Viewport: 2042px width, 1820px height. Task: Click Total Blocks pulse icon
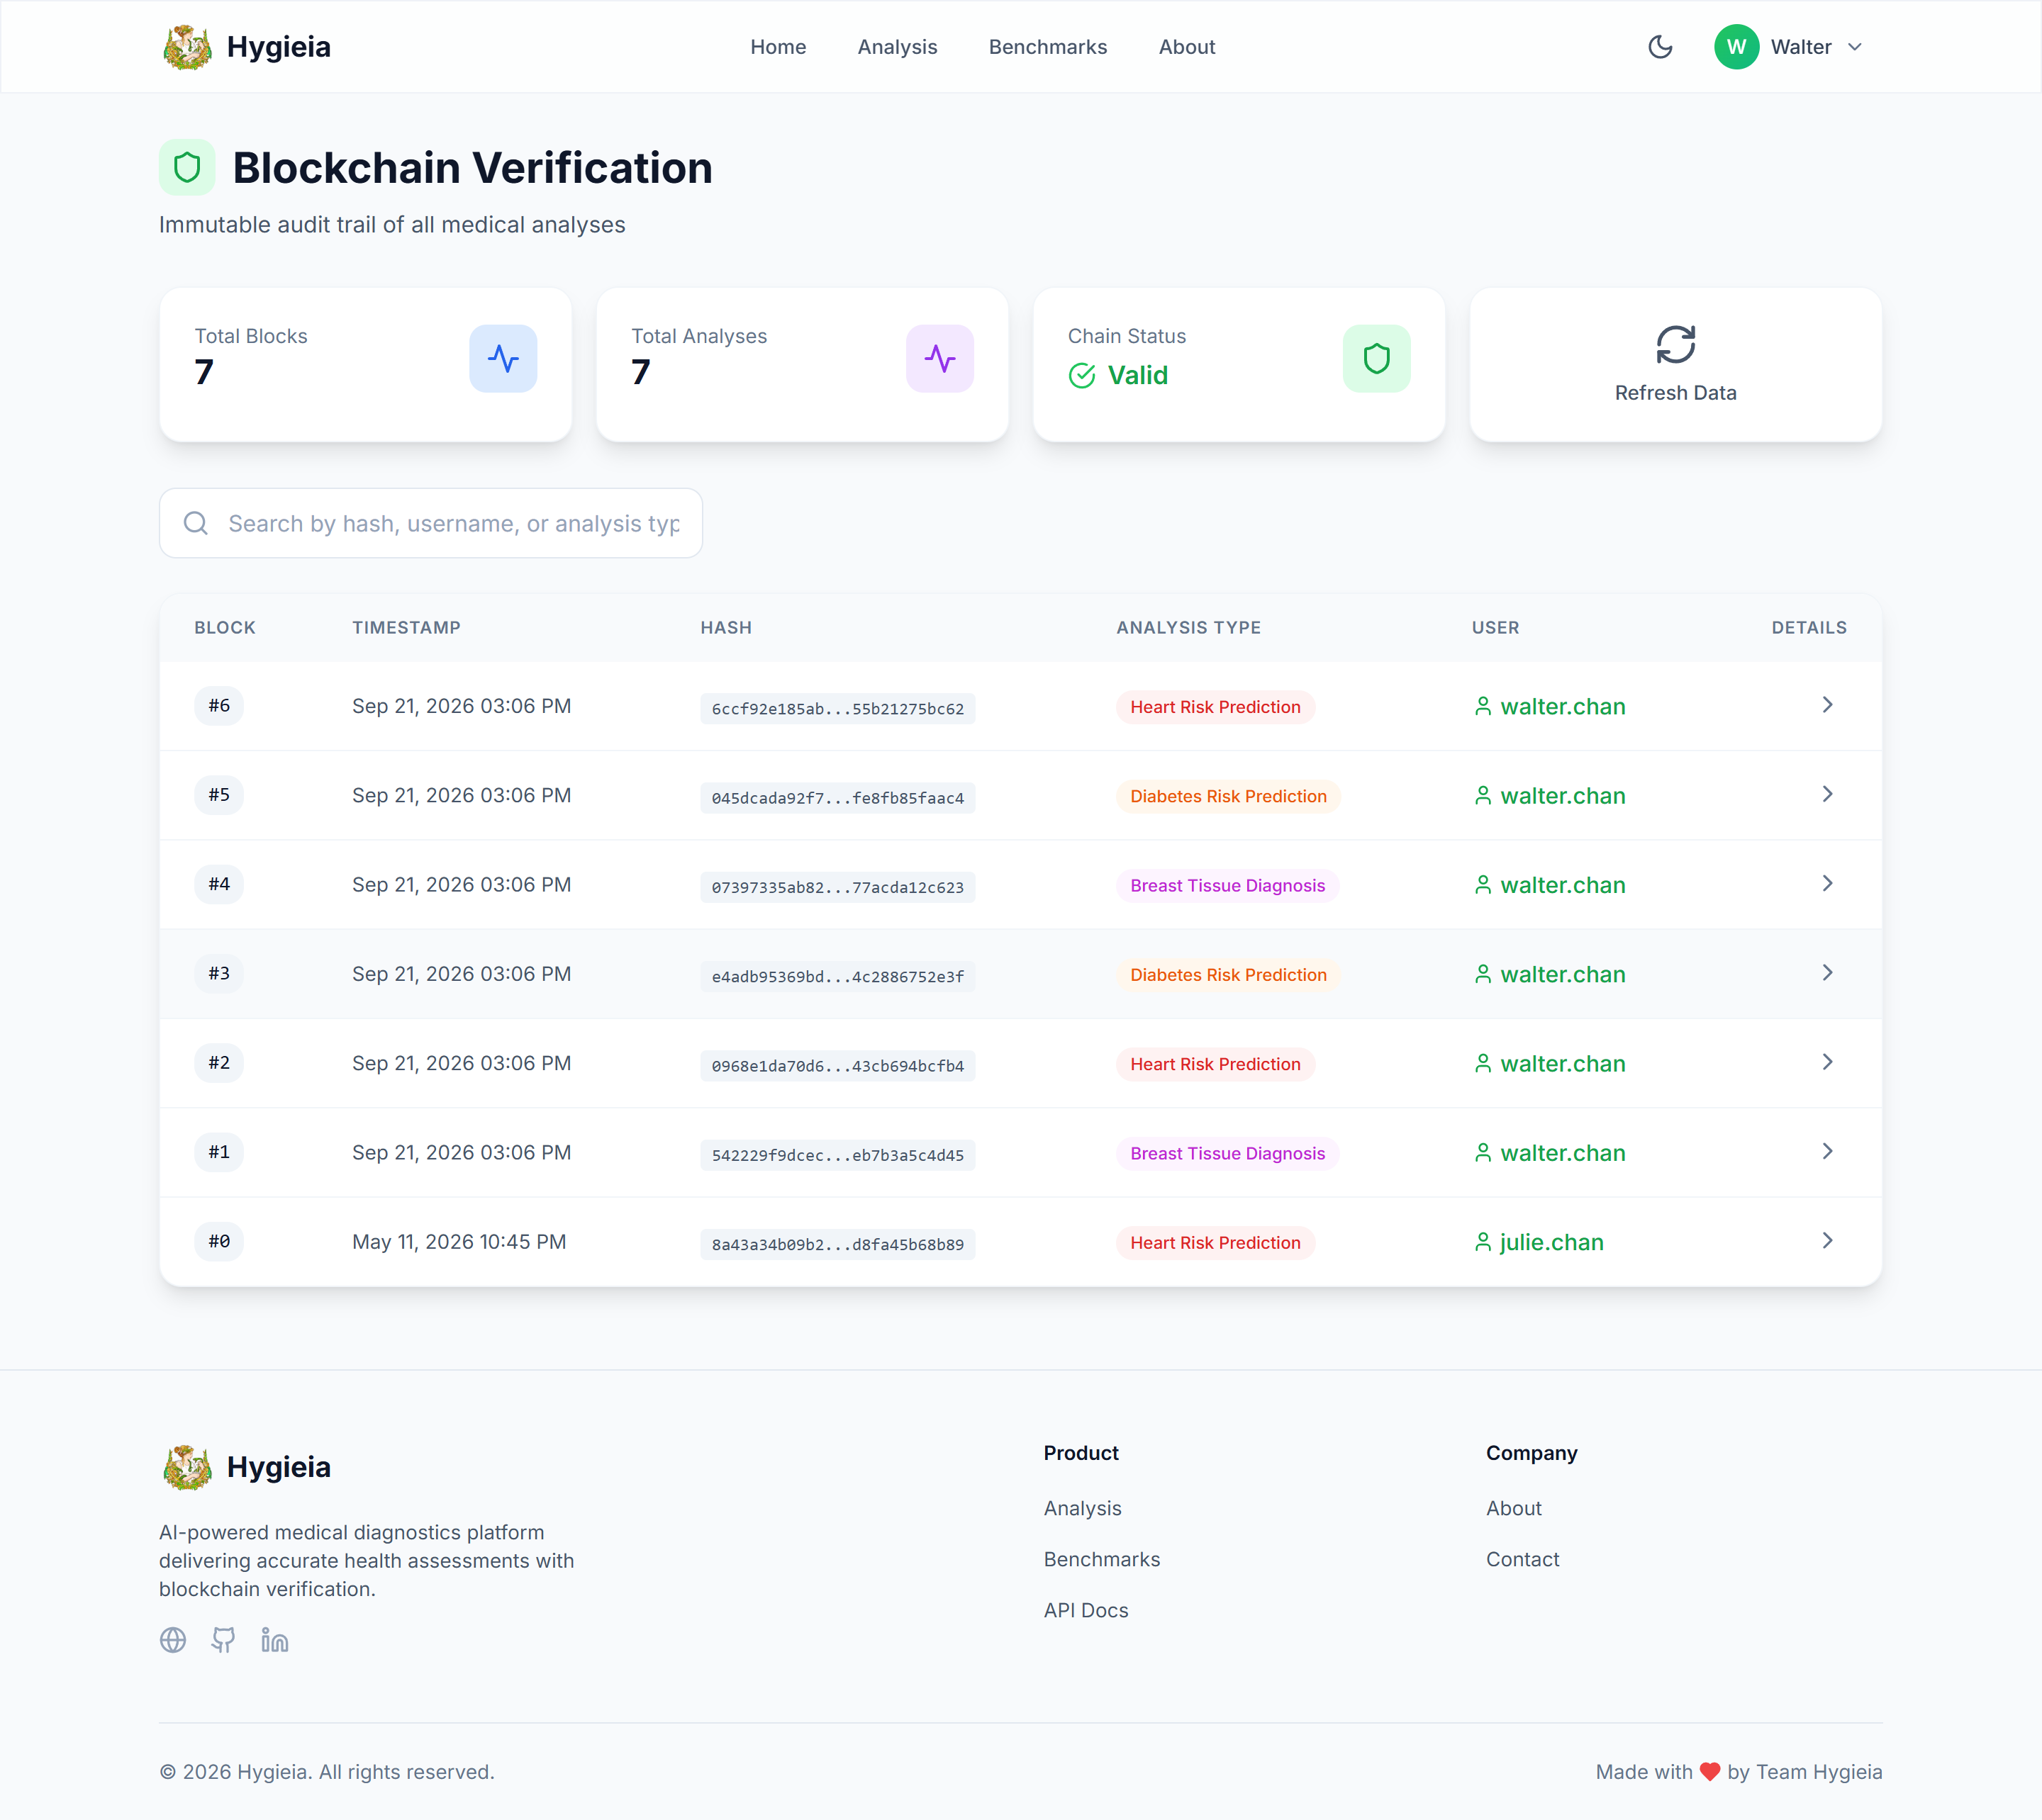pos(503,358)
